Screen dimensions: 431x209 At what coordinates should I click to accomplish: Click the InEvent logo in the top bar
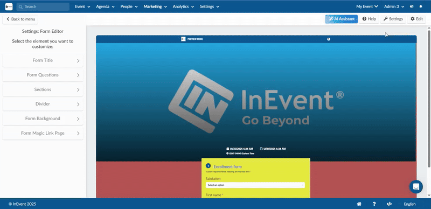pos(9,6)
